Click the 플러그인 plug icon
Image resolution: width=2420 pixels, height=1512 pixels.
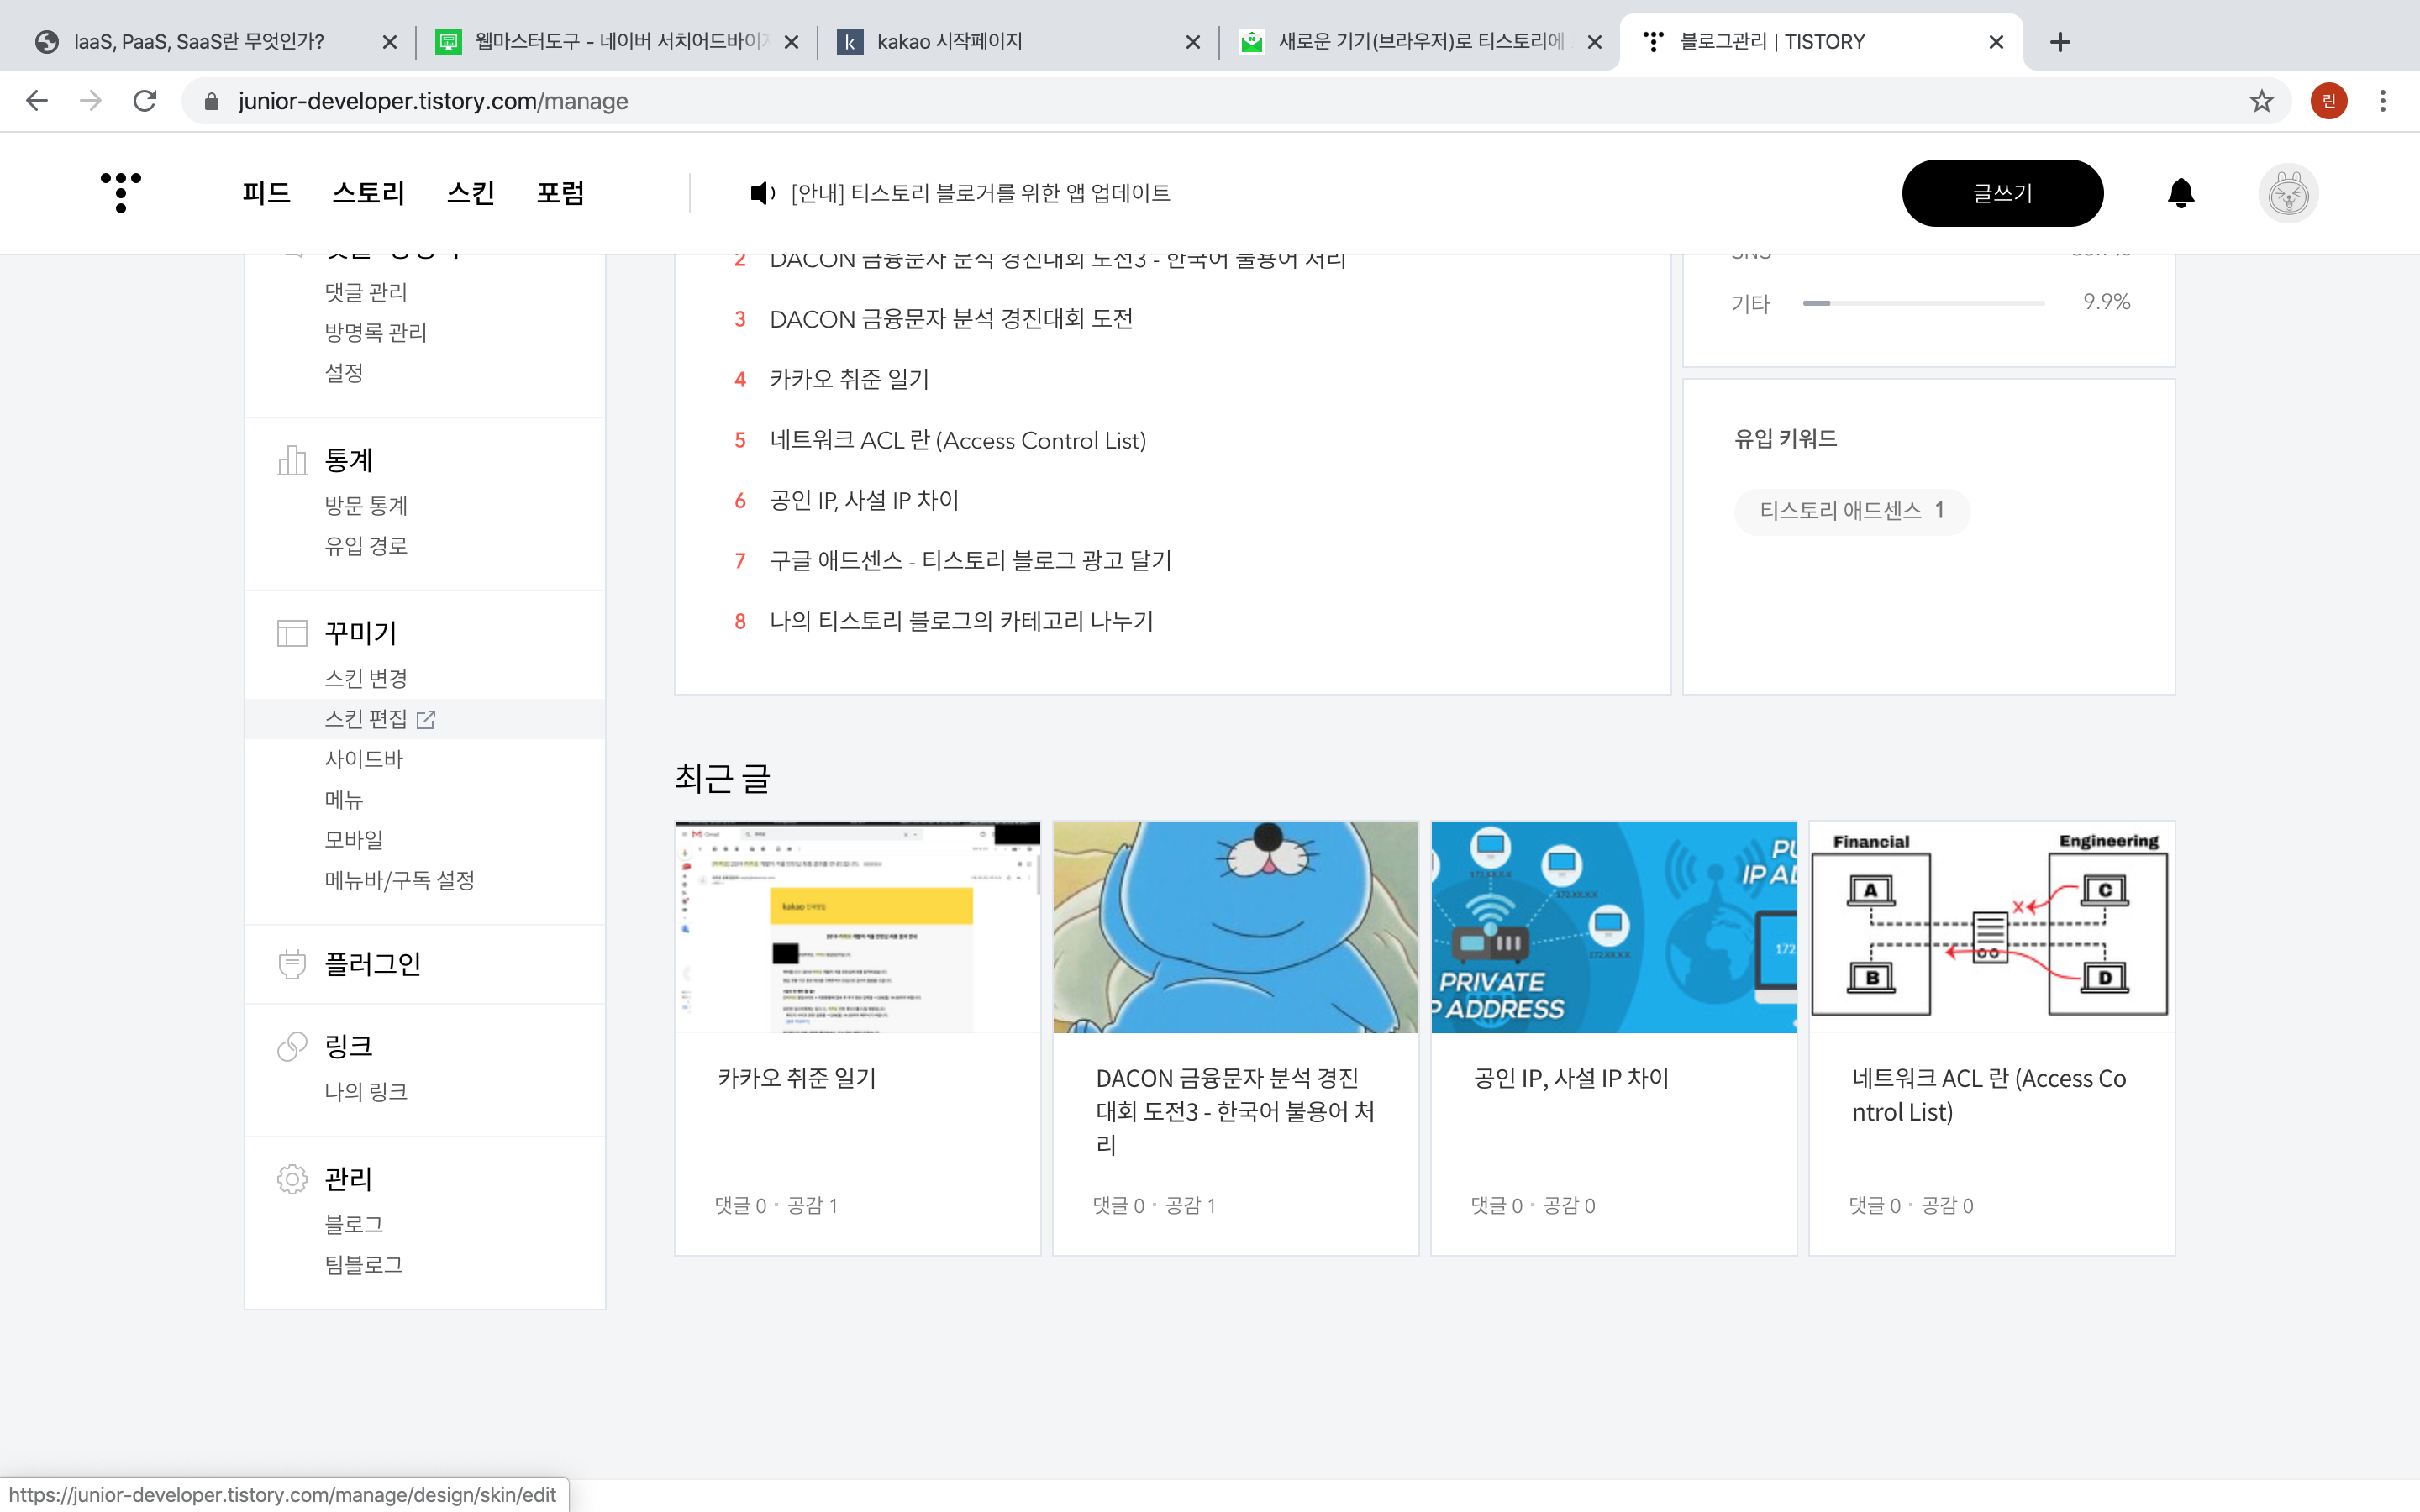click(x=292, y=964)
